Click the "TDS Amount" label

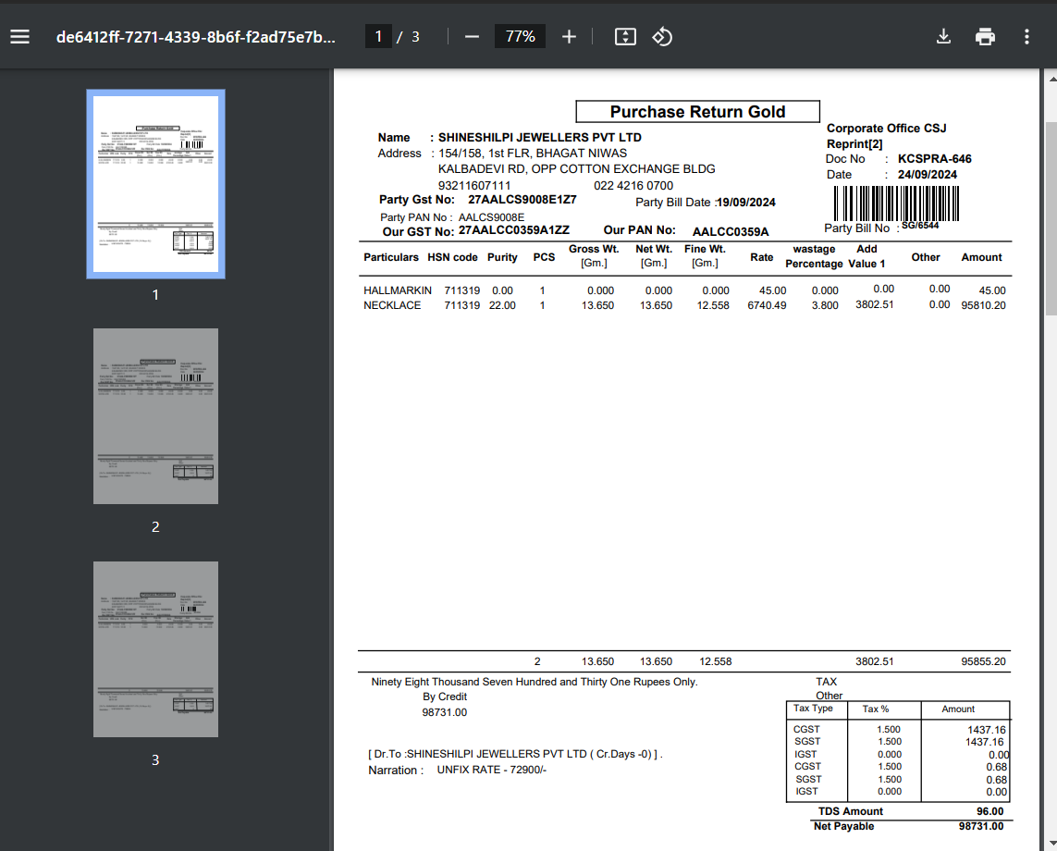[x=851, y=811]
